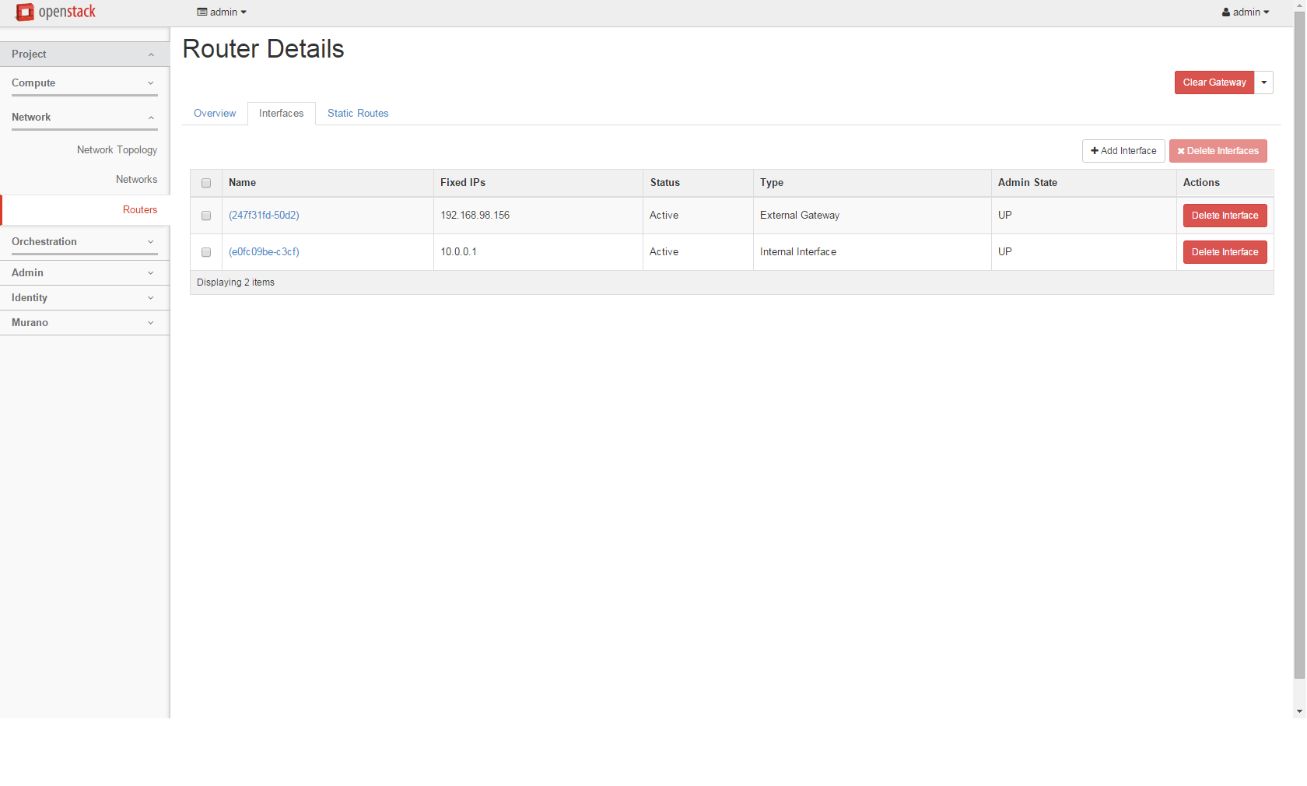Click the admin project selector icon
This screenshot has width=1307, height=786.
(x=202, y=12)
